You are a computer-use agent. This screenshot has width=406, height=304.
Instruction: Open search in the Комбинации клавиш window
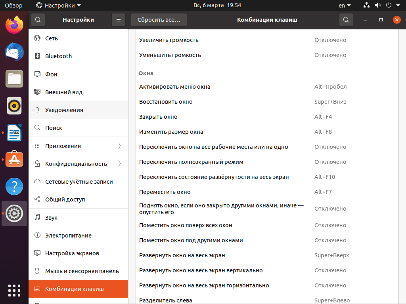(345, 19)
